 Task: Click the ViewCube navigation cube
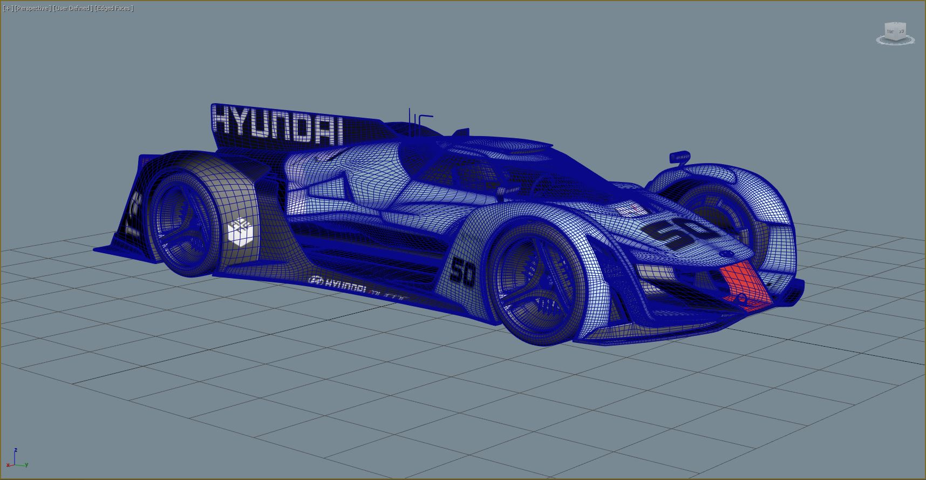895,31
